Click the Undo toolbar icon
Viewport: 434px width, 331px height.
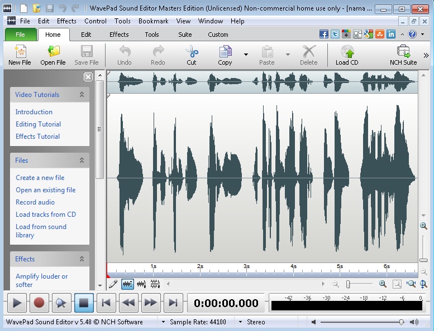[124, 55]
